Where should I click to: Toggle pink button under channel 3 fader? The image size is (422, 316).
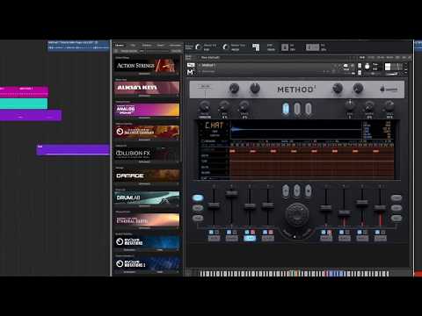coord(252,232)
